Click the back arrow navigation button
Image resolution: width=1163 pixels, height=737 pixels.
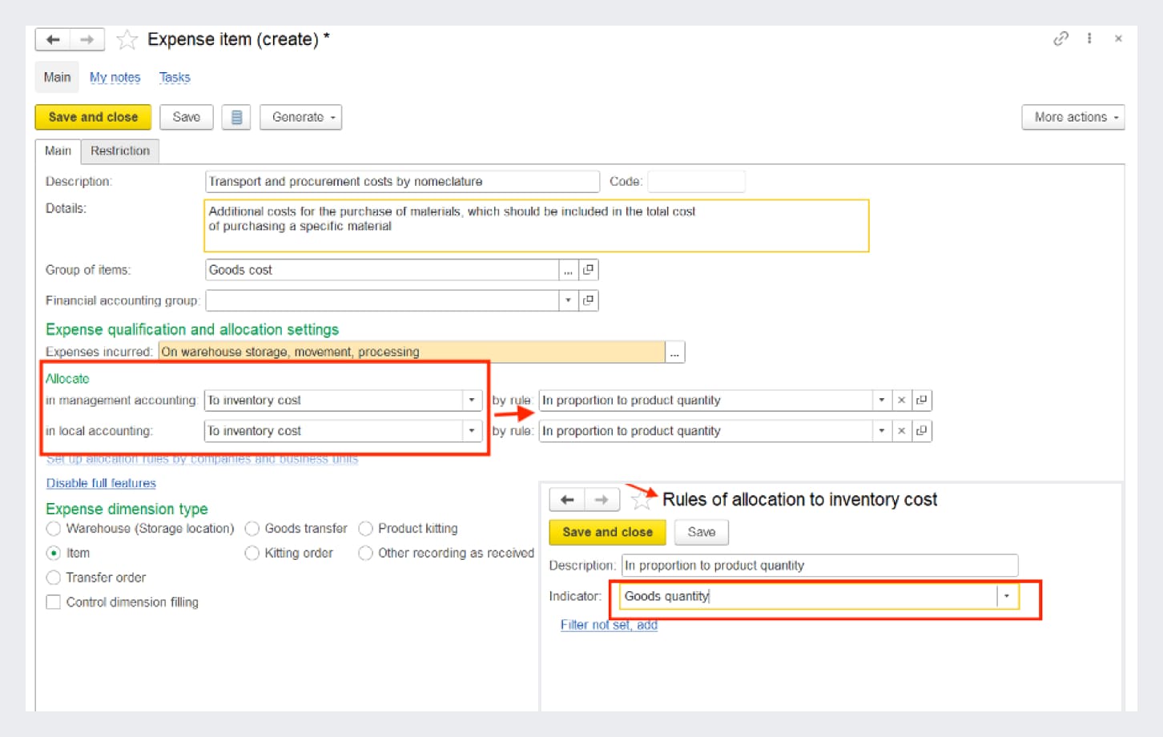[53, 39]
